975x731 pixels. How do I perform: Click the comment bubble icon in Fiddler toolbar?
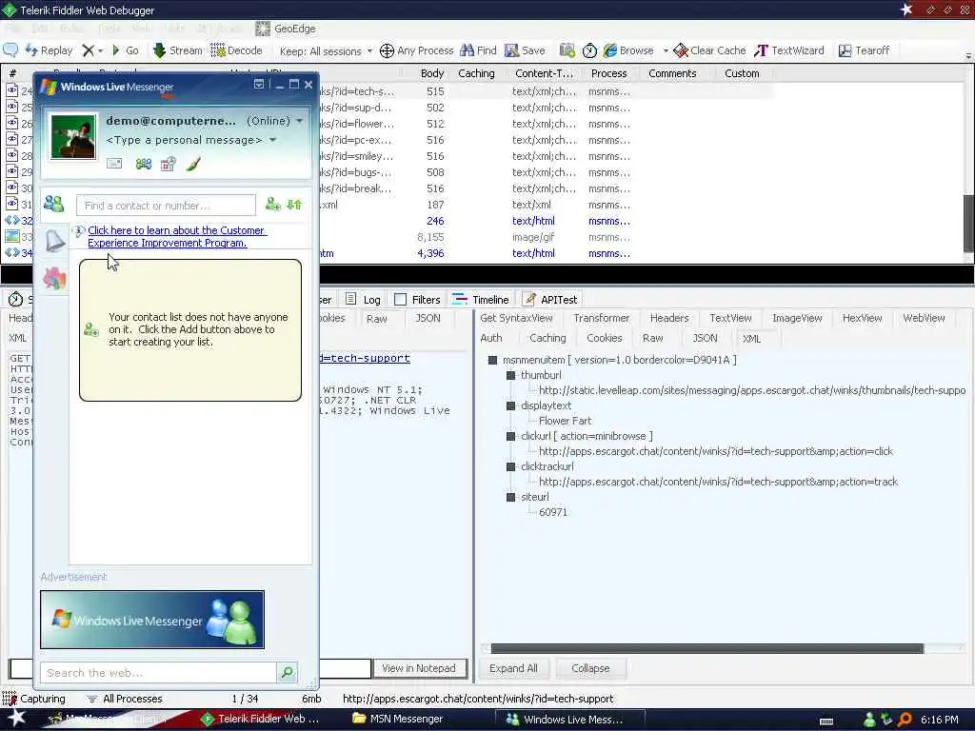[x=10, y=50]
